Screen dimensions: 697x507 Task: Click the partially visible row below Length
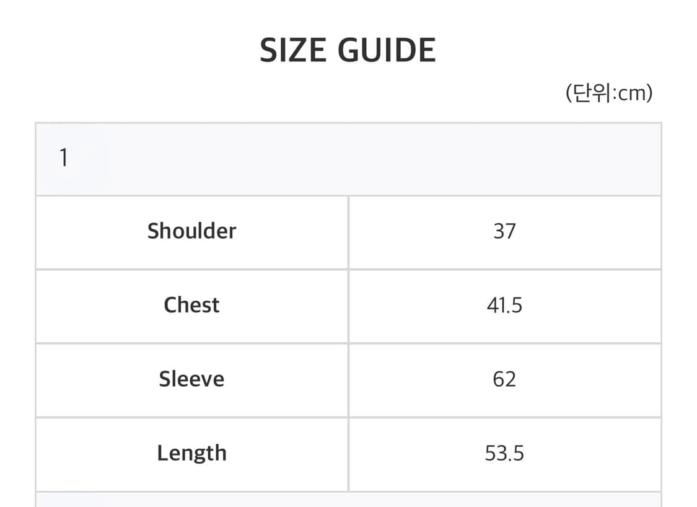click(348, 500)
